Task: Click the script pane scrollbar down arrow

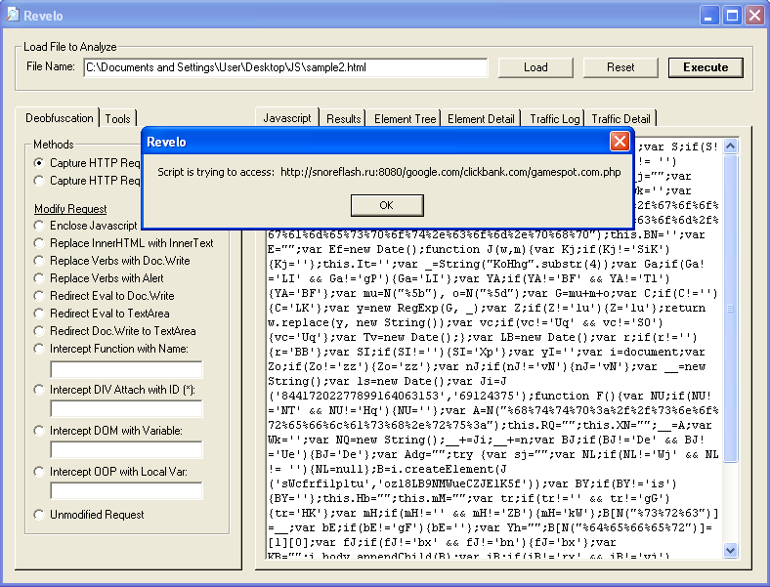Action: 730,552
